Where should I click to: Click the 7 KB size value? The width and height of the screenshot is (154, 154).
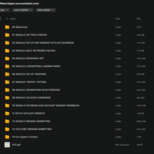pos(139,137)
